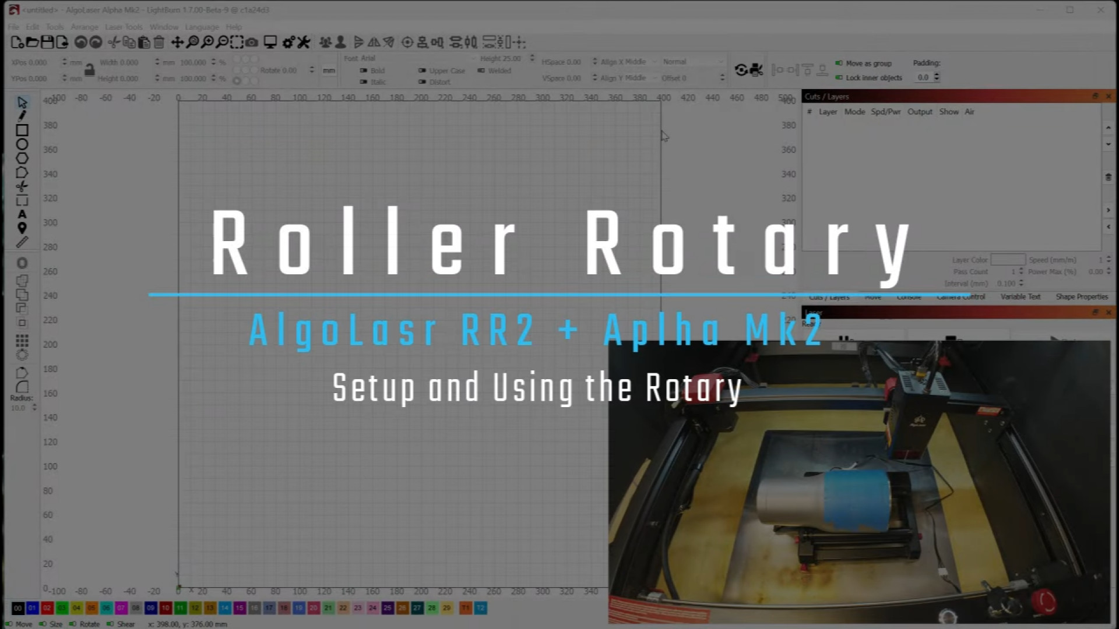Screen dimensions: 1119x629
Task: Select the black 00 layer swatch
Action: (17, 608)
